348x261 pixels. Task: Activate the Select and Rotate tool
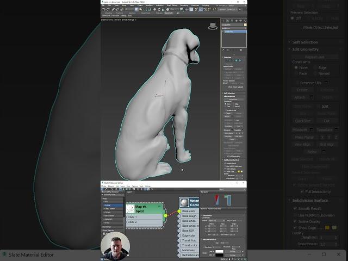pyautogui.click(x=159, y=9)
